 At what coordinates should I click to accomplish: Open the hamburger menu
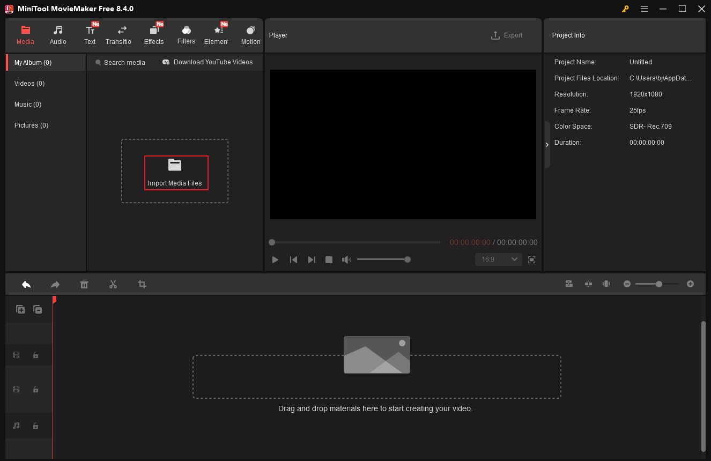click(644, 9)
